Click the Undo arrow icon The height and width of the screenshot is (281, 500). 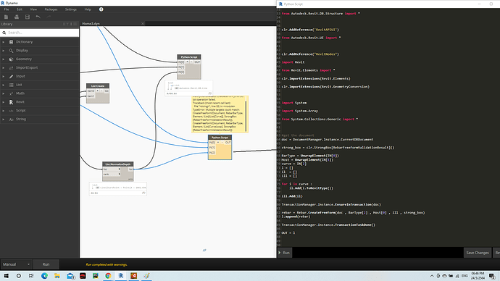38,17
